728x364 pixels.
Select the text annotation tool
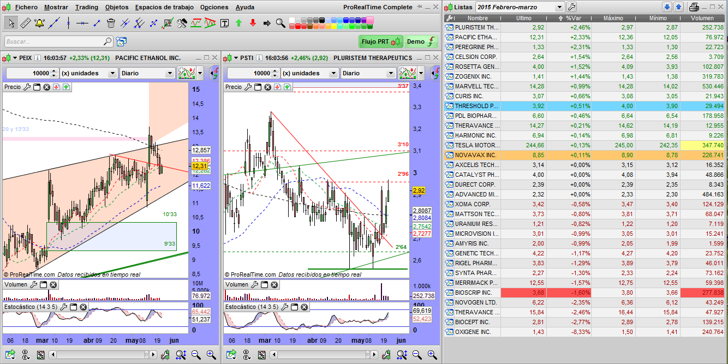(224, 23)
